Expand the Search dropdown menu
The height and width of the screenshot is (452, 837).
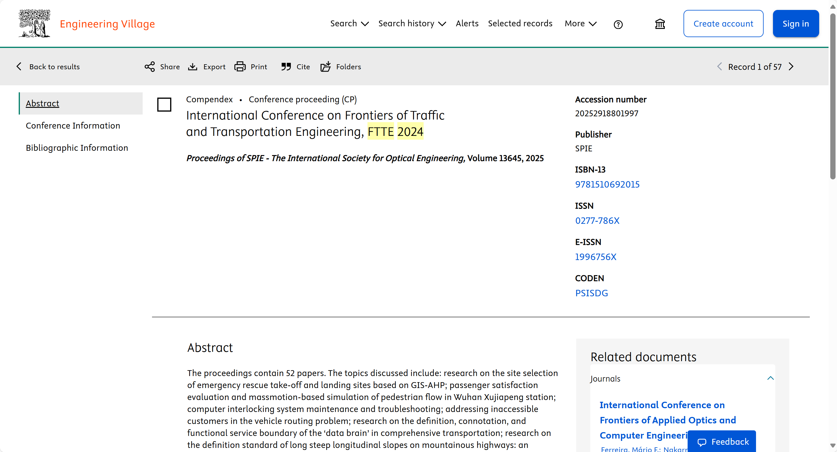click(x=349, y=23)
